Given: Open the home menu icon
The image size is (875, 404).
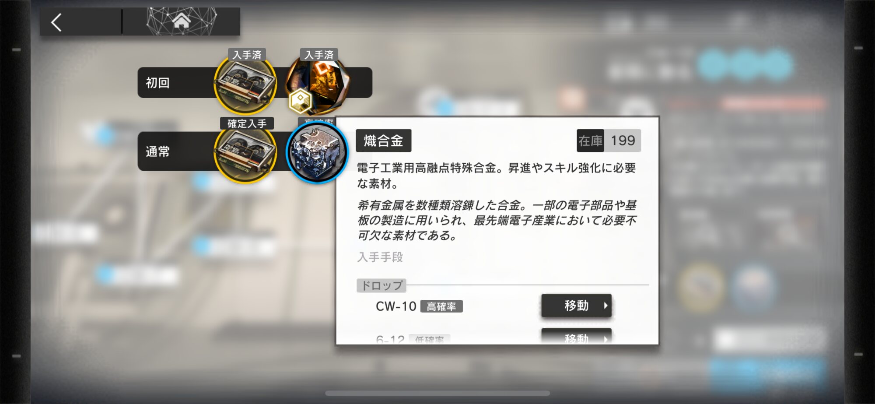Looking at the screenshot, I should click(181, 21).
